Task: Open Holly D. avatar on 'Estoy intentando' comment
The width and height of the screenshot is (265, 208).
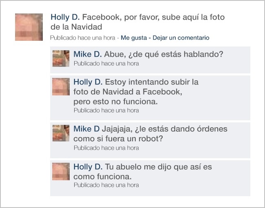Action: 61,86
